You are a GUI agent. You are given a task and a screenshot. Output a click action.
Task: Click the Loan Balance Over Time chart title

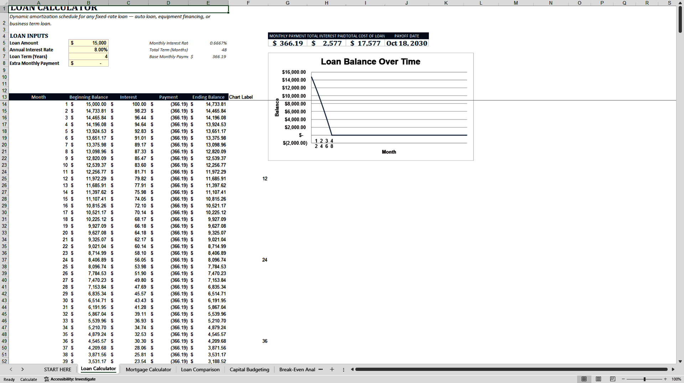[370, 62]
